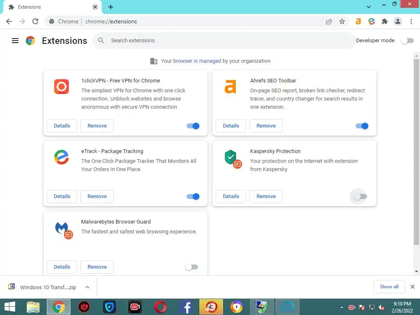
Task: Click the 1clickVPN extension logo
Action: [62, 87]
